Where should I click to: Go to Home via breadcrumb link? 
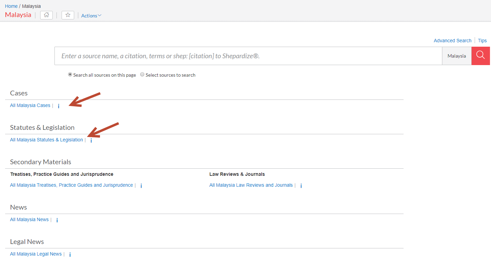point(11,6)
